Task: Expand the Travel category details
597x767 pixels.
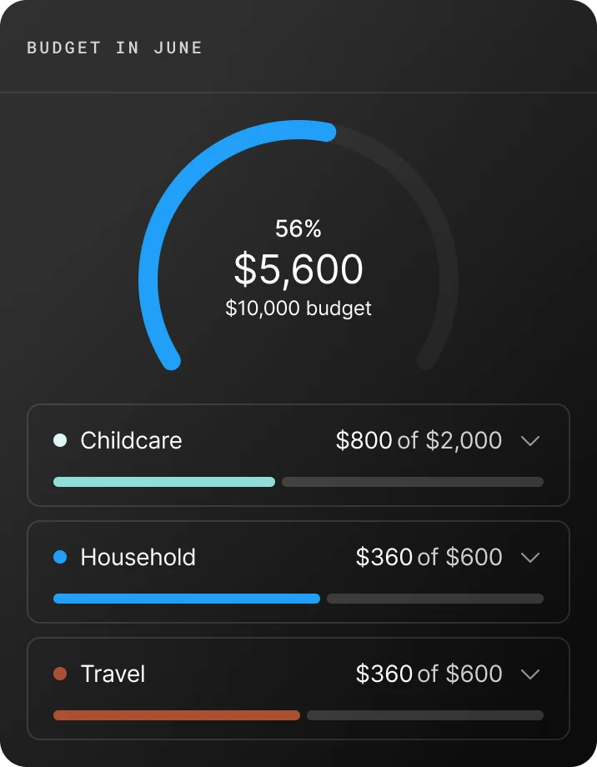Action: 529,674
